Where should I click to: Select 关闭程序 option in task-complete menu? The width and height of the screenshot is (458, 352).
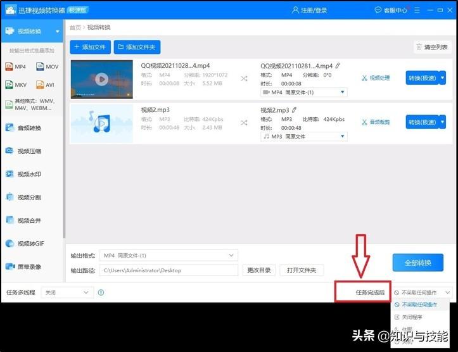click(x=412, y=317)
